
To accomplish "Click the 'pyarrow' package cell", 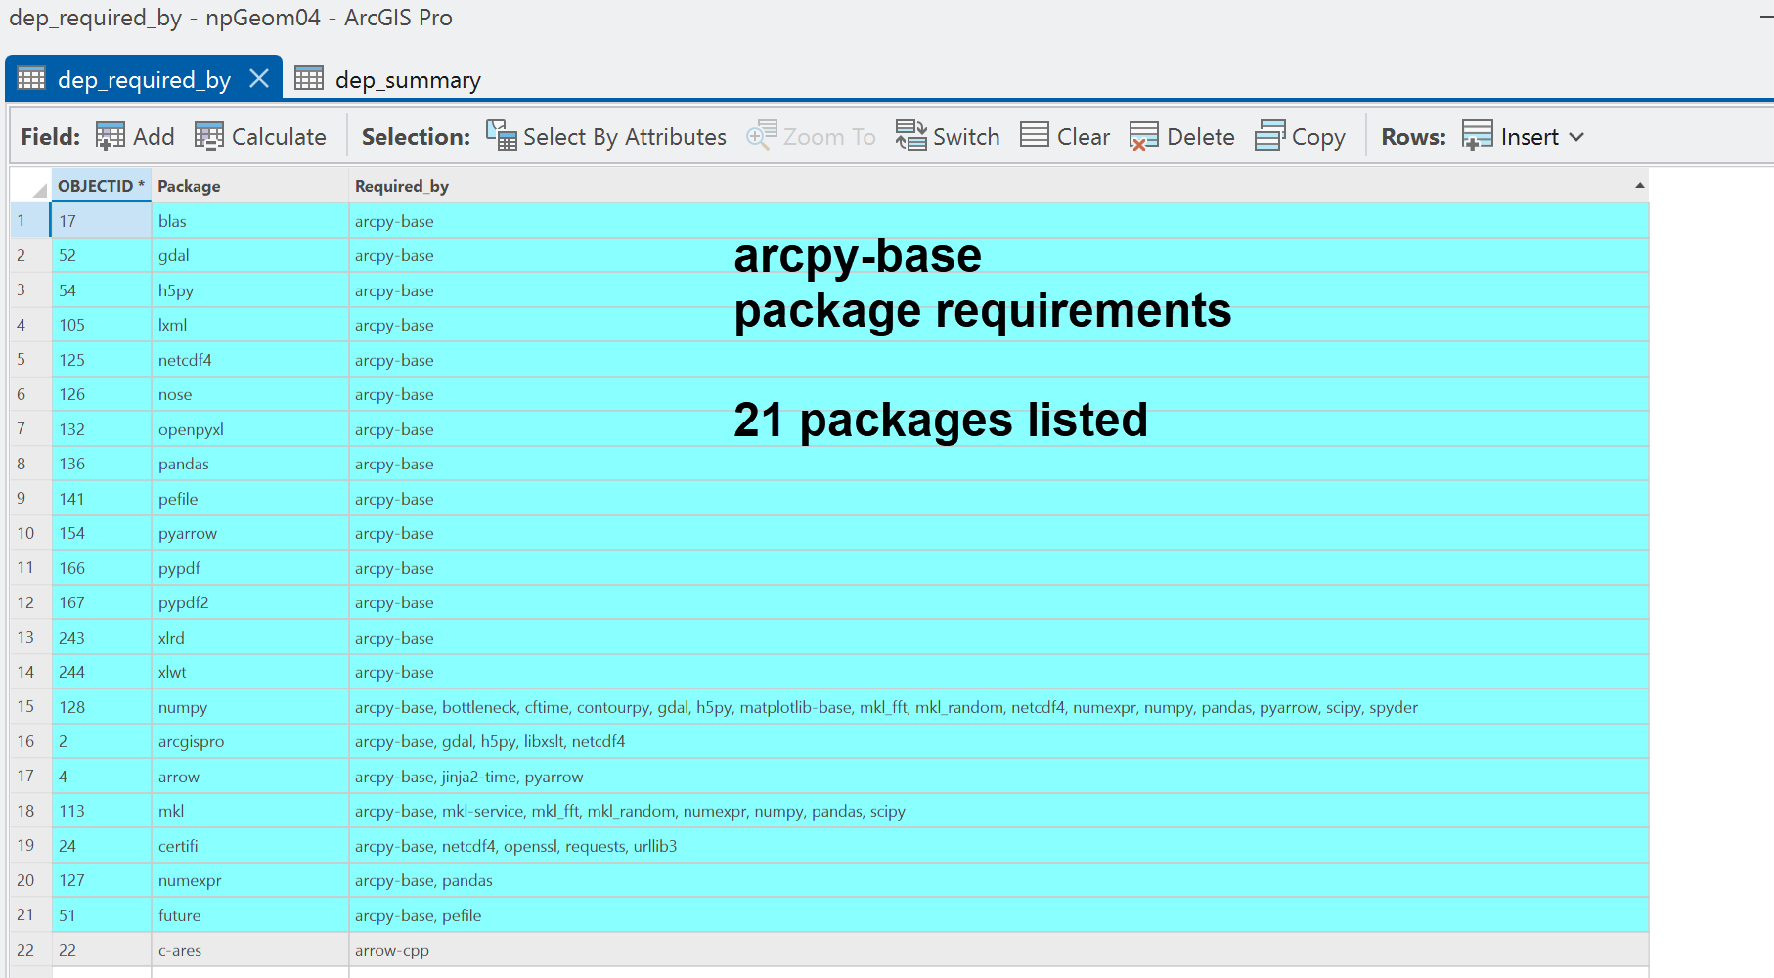I will click(250, 533).
